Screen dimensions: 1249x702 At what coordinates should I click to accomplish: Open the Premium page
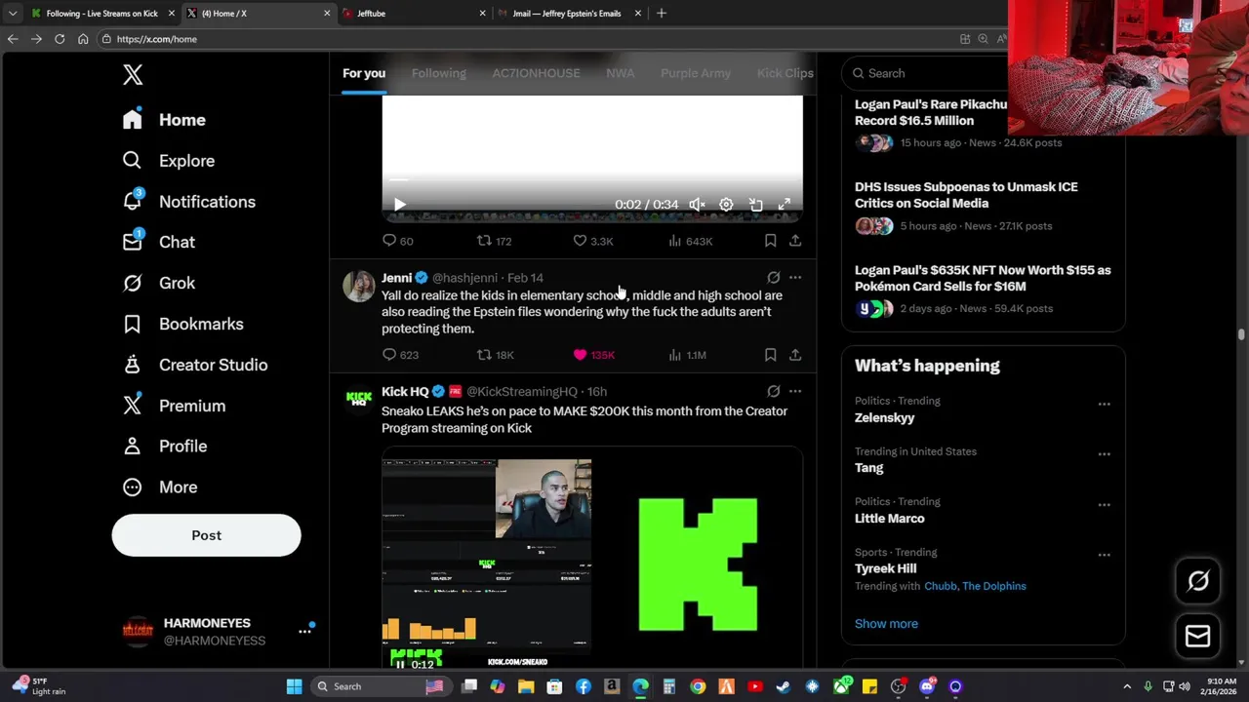point(174,406)
